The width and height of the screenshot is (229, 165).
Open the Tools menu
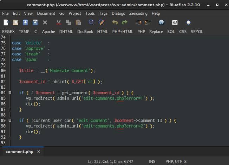coord(90,13)
